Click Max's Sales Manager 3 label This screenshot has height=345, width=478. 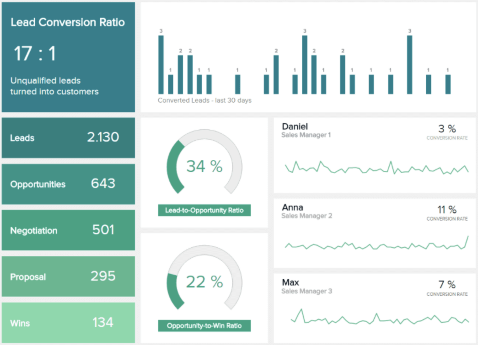coord(306,291)
